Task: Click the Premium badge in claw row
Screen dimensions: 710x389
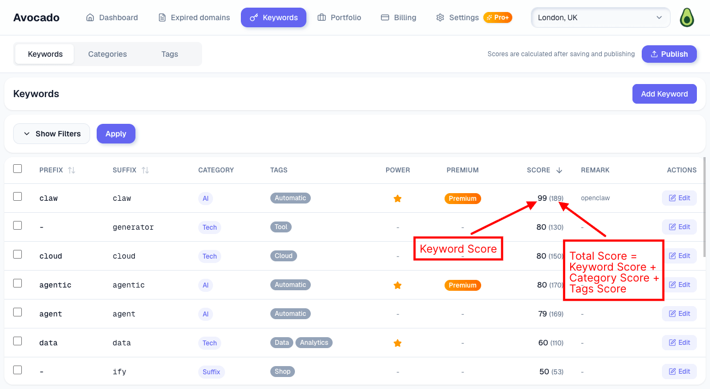Action: point(463,199)
